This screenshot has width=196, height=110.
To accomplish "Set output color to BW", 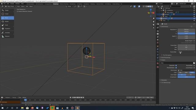I will (x=180, y=72).
